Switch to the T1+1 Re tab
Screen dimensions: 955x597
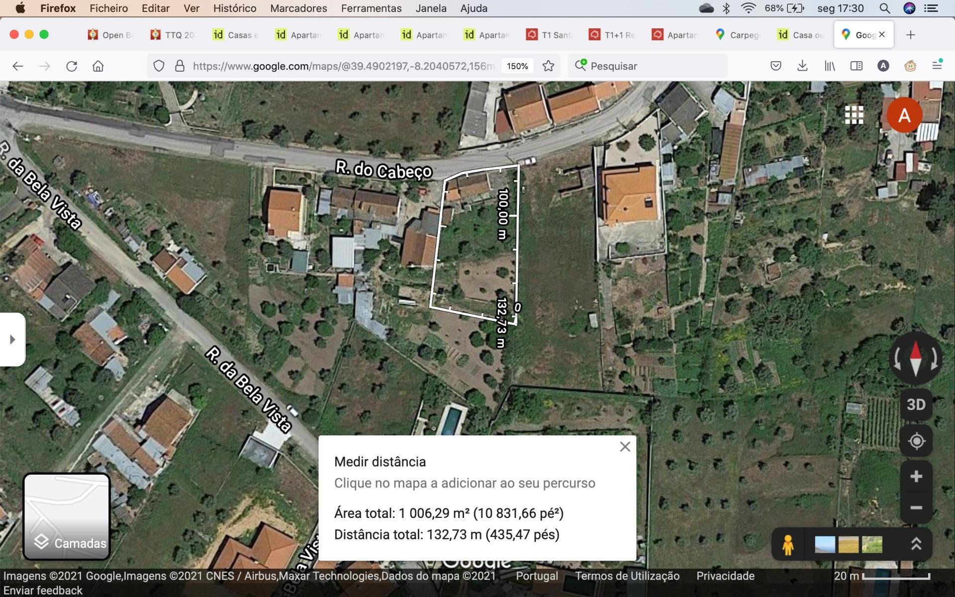pos(613,35)
